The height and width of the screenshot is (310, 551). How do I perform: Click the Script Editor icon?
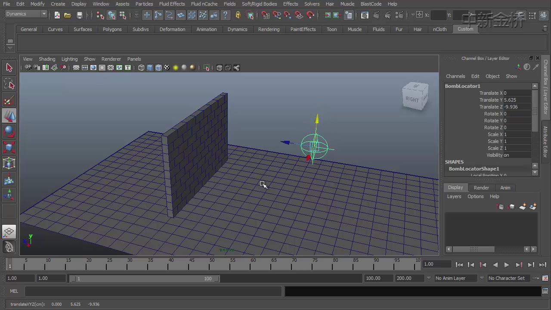point(545,291)
